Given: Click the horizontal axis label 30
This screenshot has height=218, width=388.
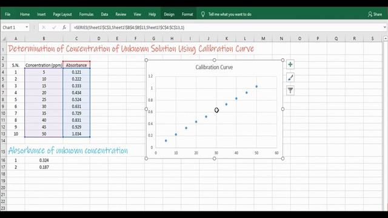Looking at the screenshot, I should (x=216, y=153).
